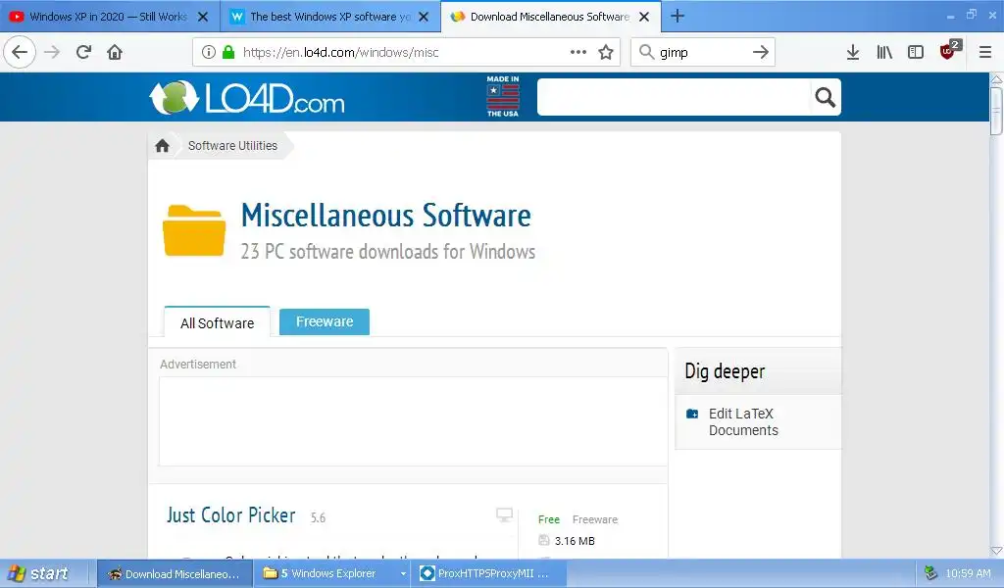
Task: Switch to the Freeware tab
Action: [324, 321]
